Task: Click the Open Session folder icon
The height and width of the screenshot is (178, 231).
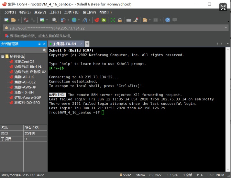Action: 14,20
